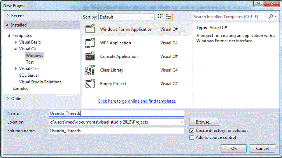Expand the Visual Basic node
282x158 pixels.
click(x=16, y=42)
